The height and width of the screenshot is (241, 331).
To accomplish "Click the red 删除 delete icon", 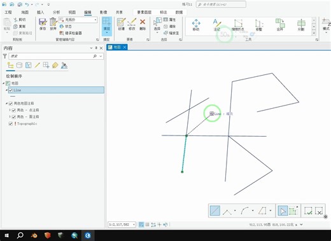I will tap(143, 22).
